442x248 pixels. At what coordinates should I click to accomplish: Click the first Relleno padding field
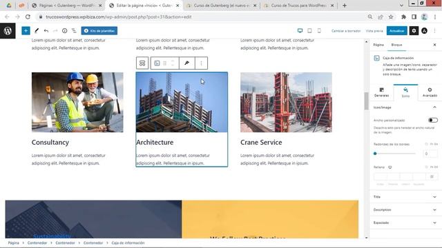[x=380, y=176]
